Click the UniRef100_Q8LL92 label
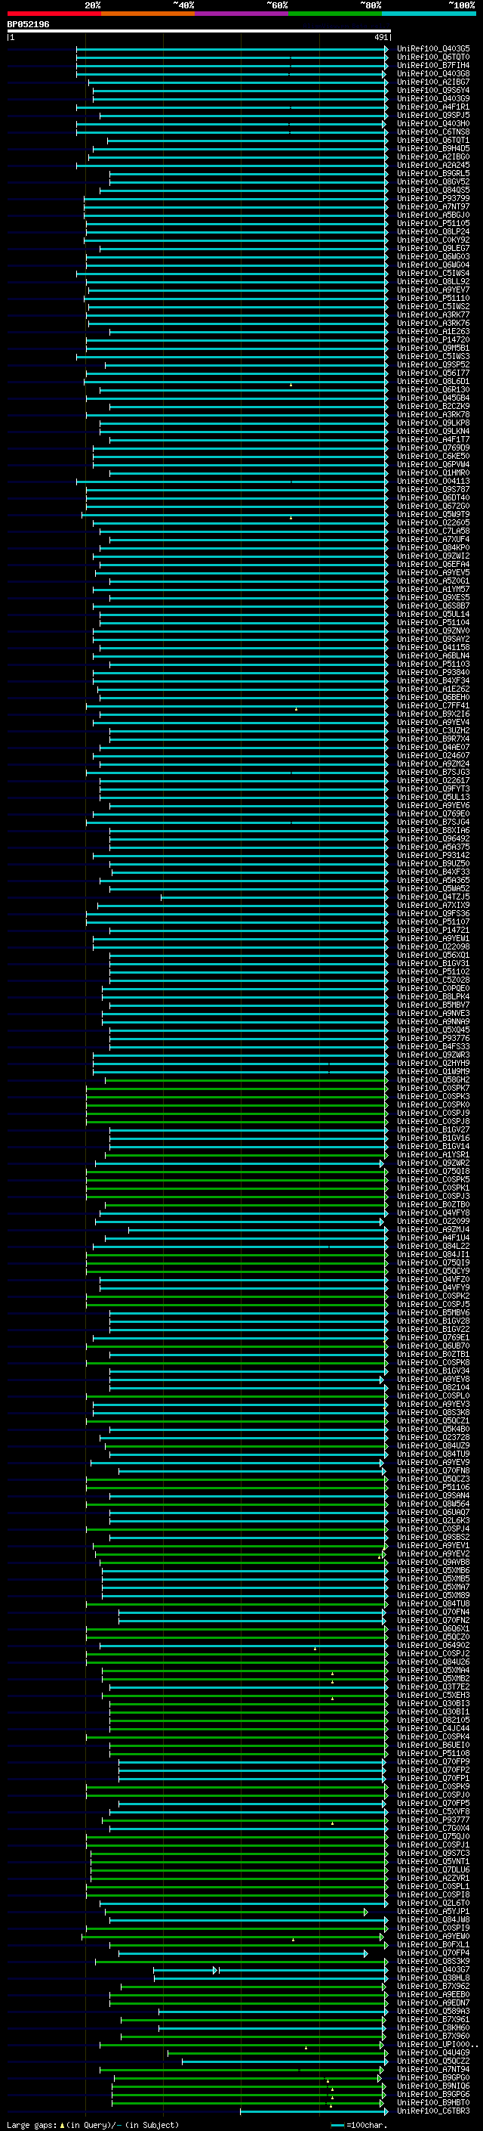Viewport: 483px width, 2131px height. 433,281
